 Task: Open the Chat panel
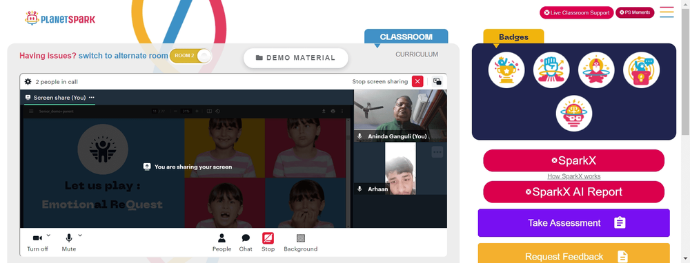click(x=246, y=242)
